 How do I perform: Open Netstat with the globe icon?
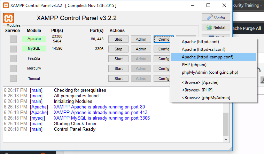216,27
